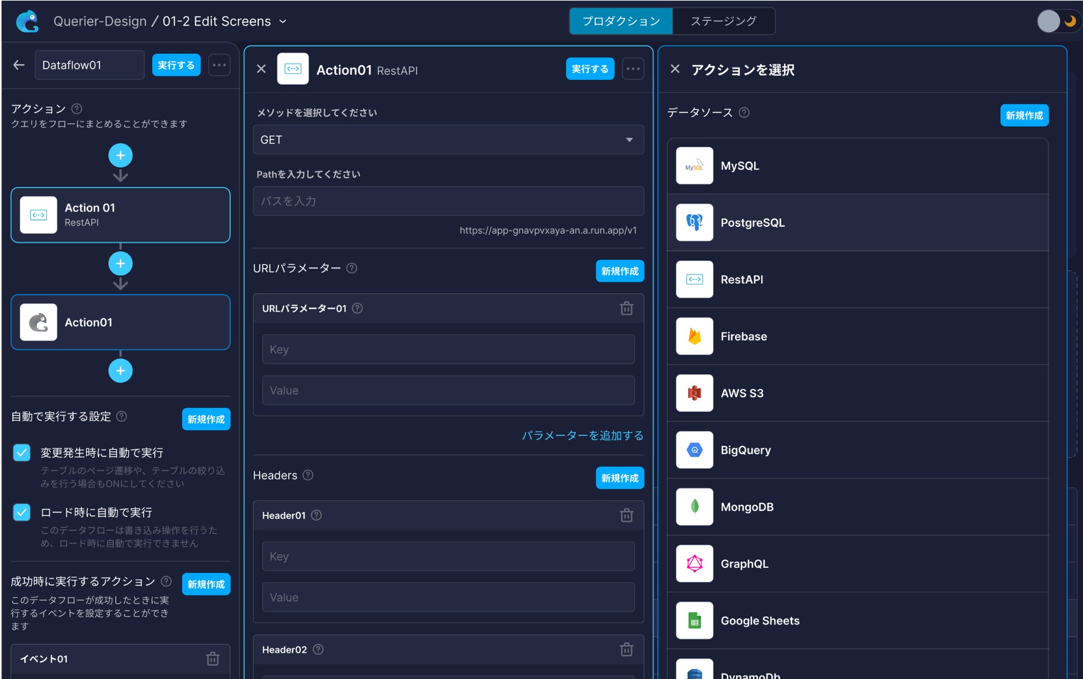Open help icon next to データソース
This screenshot has height=679, width=1083.
744,113
